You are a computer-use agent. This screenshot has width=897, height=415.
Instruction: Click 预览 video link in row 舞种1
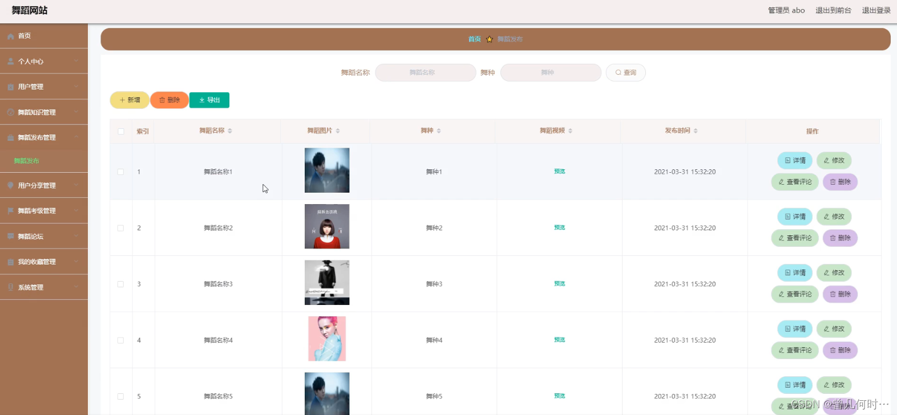(x=559, y=172)
